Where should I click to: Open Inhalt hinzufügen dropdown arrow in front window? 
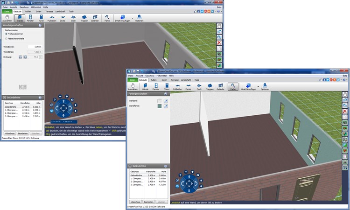pyautogui.click(x=258, y=87)
